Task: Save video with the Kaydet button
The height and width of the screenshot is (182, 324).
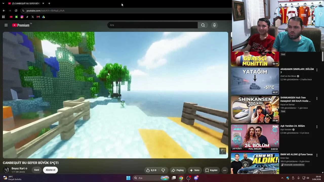Action: pos(211,170)
